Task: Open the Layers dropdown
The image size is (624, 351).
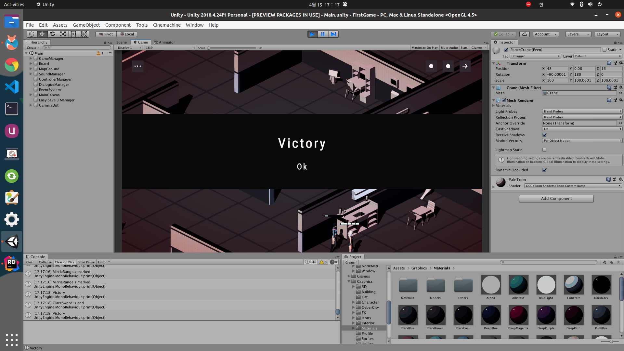Action: click(x=578, y=34)
